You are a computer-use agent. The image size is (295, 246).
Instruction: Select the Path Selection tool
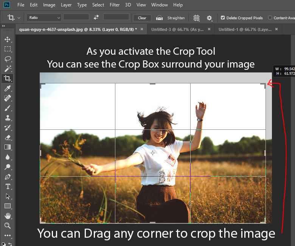(x=8, y=196)
